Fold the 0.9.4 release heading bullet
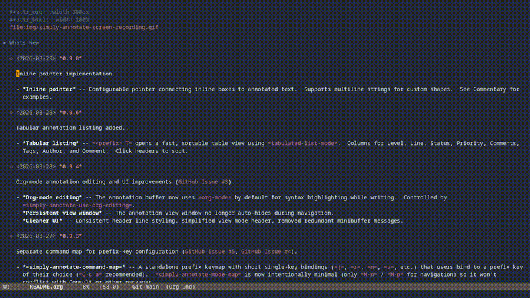This screenshot has height=298, width=530. coord(11,167)
